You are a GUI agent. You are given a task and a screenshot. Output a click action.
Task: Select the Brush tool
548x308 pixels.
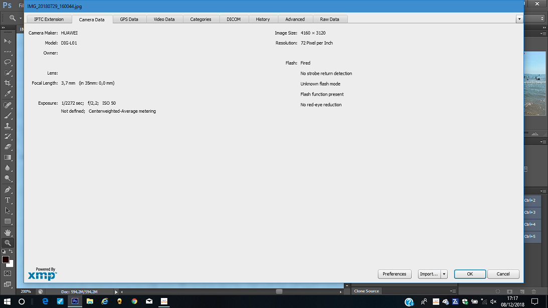pos(8,115)
